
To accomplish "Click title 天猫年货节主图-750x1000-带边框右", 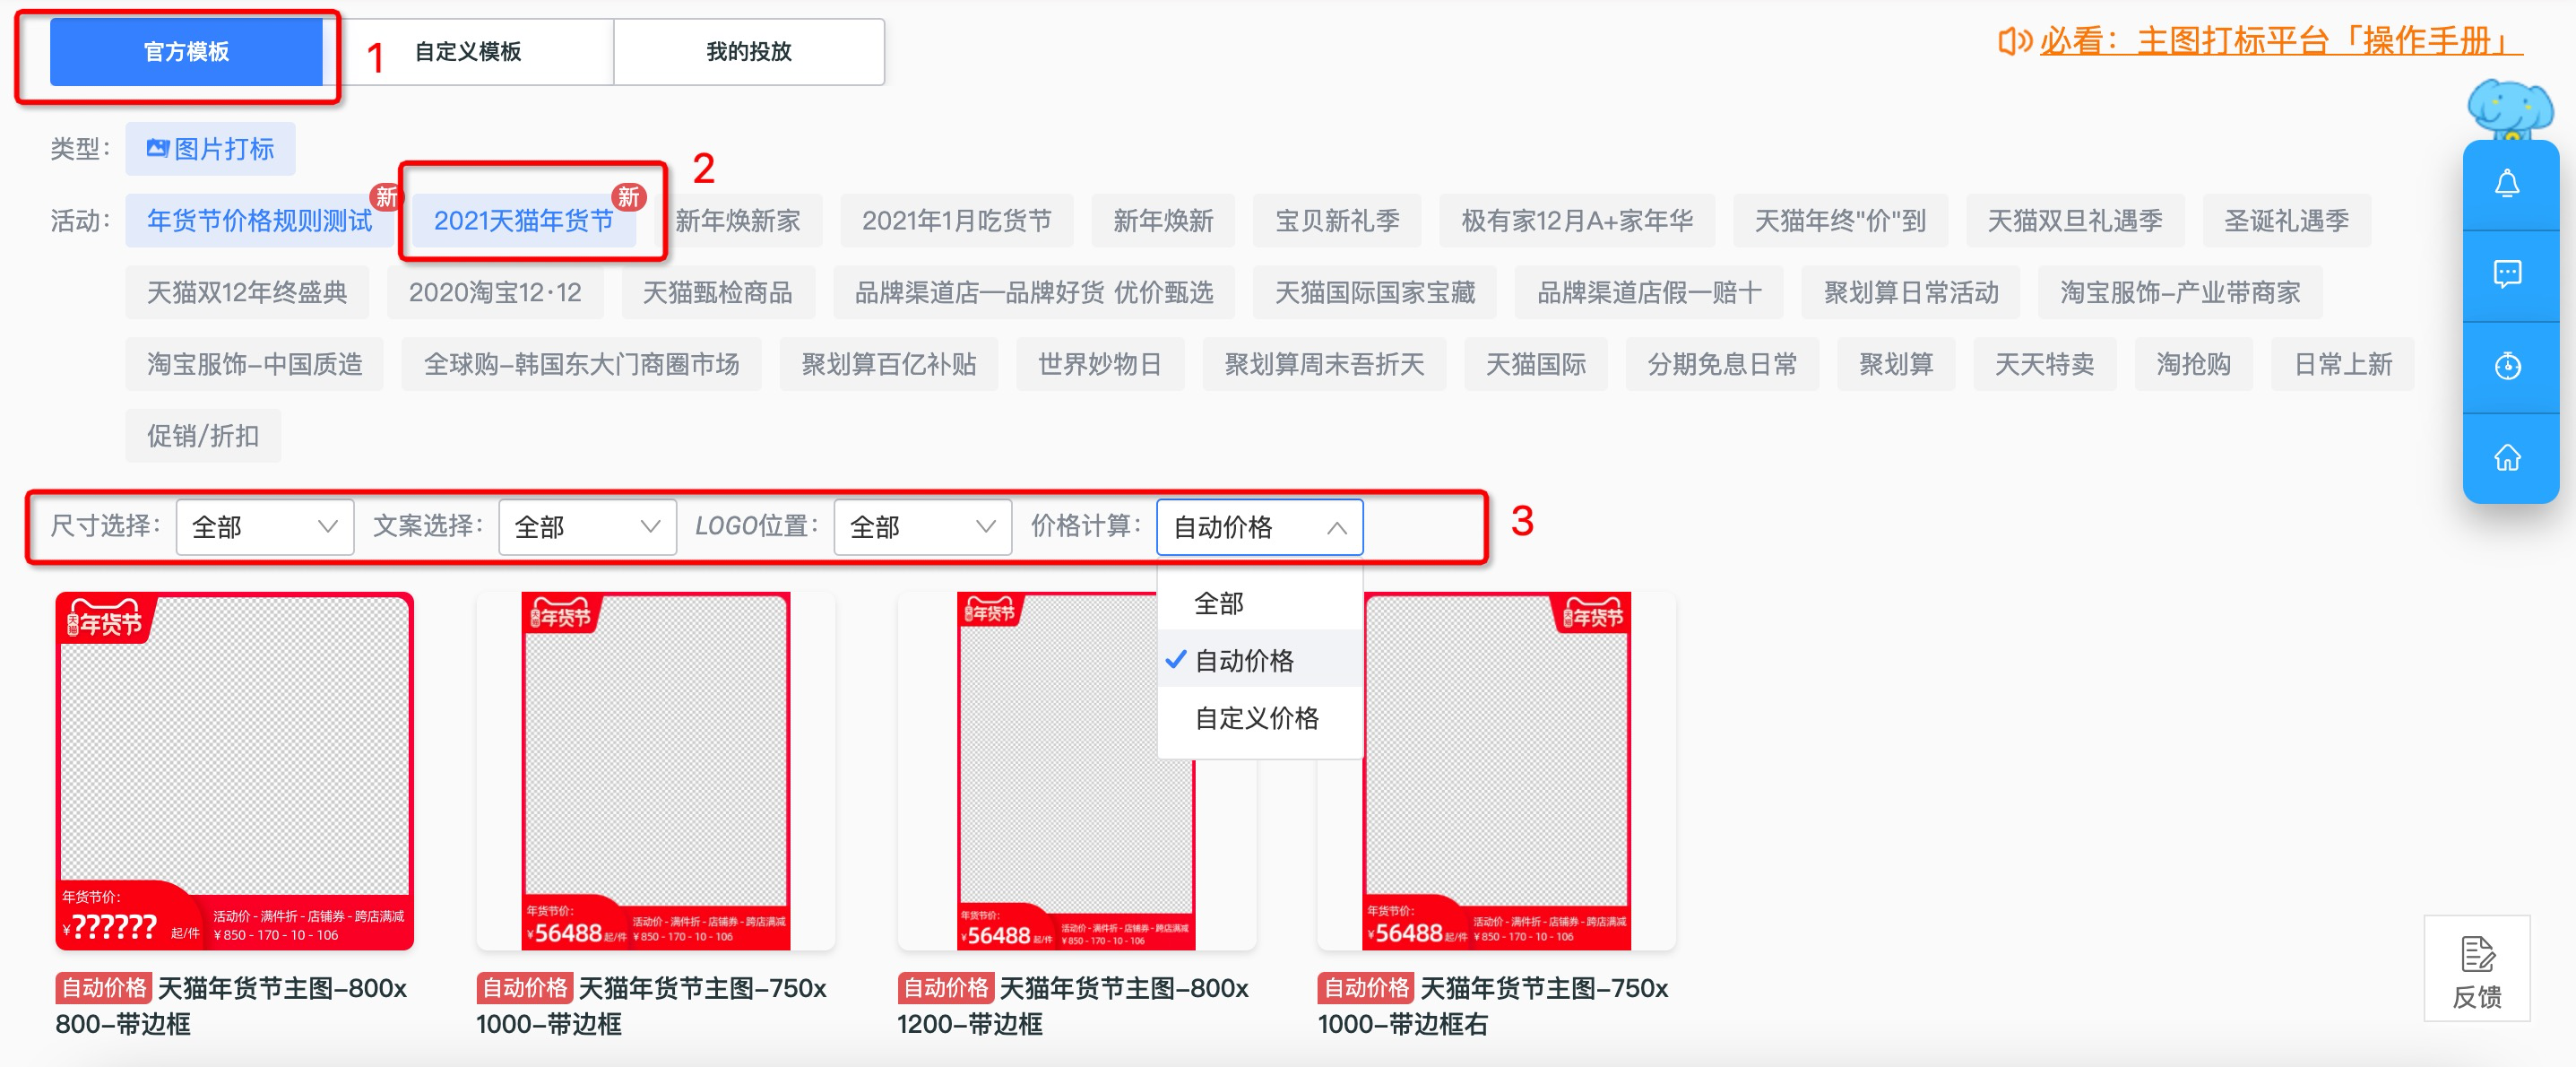I will [1493, 1005].
